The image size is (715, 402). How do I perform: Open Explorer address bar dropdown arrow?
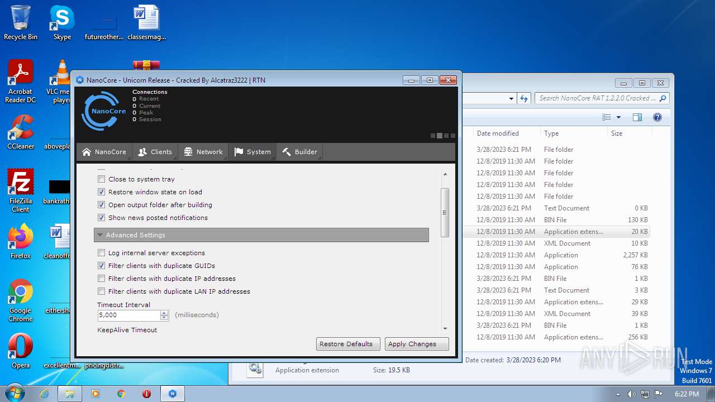[511, 99]
